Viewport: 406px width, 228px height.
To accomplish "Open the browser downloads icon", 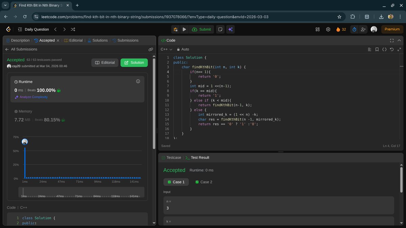I will pos(381,17).
